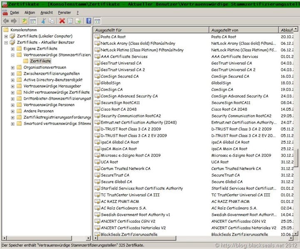Click tree pane scroll right arrow

click(x=88, y=238)
